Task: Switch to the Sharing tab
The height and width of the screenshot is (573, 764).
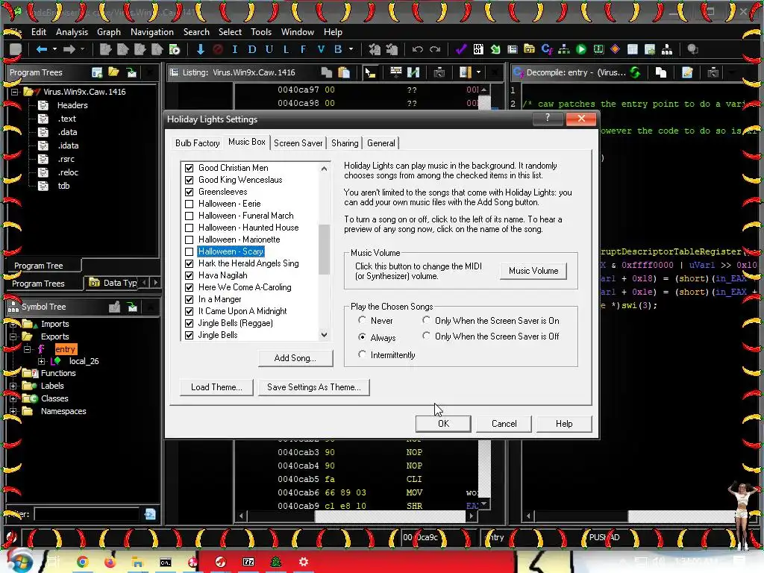Action: point(345,143)
